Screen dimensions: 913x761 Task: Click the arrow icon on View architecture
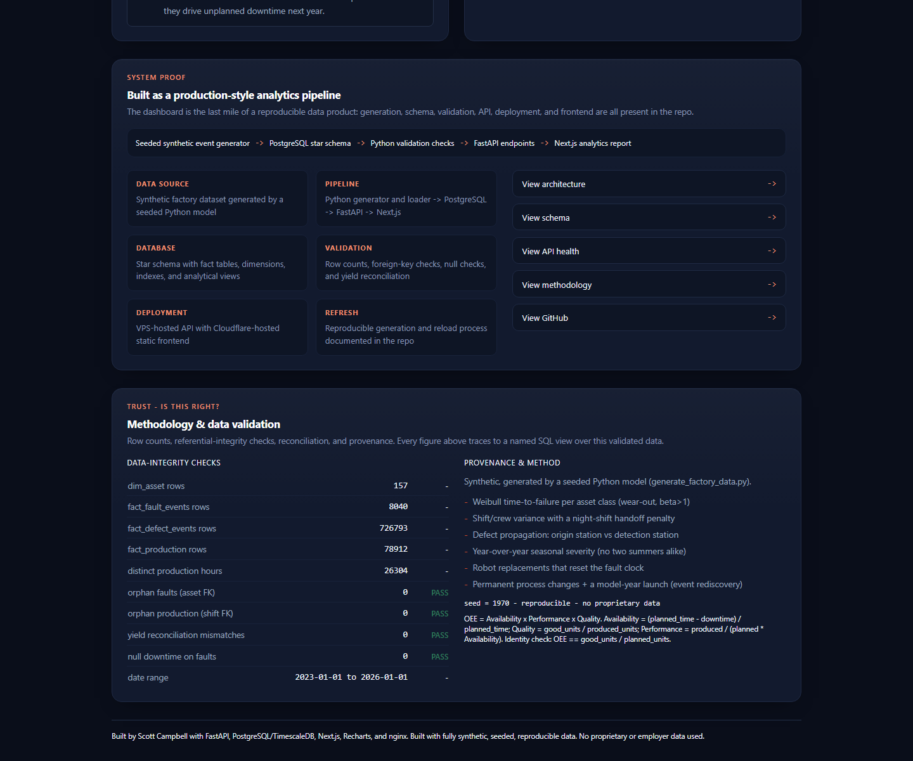pyautogui.click(x=772, y=184)
